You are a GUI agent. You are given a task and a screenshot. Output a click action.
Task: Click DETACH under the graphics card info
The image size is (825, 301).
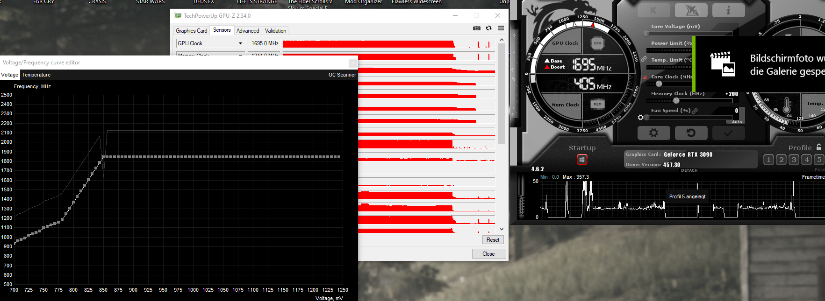(x=689, y=170)
